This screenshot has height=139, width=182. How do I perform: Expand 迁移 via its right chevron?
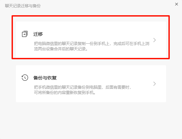click(155, 40)
